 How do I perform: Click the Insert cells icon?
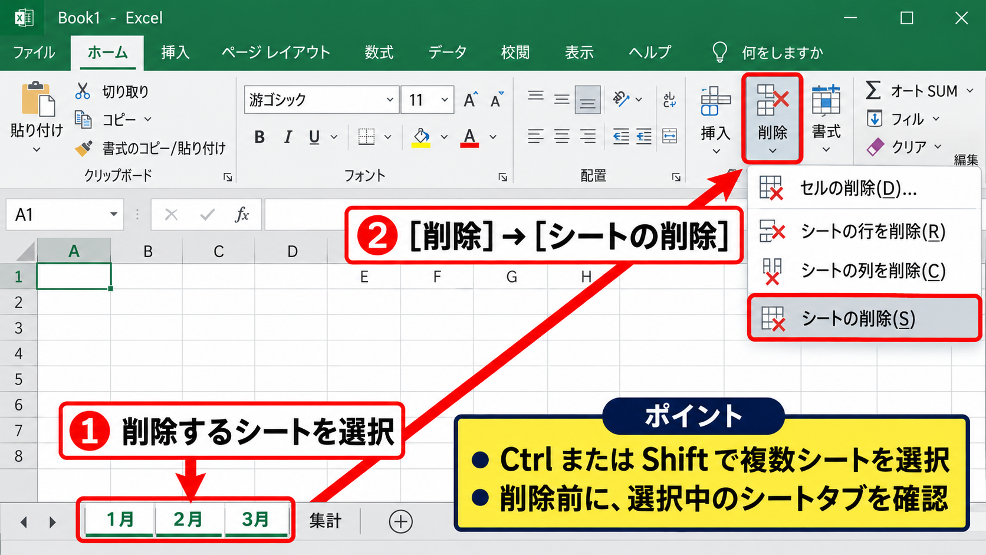pyautogui.click(x=715, y=101)
